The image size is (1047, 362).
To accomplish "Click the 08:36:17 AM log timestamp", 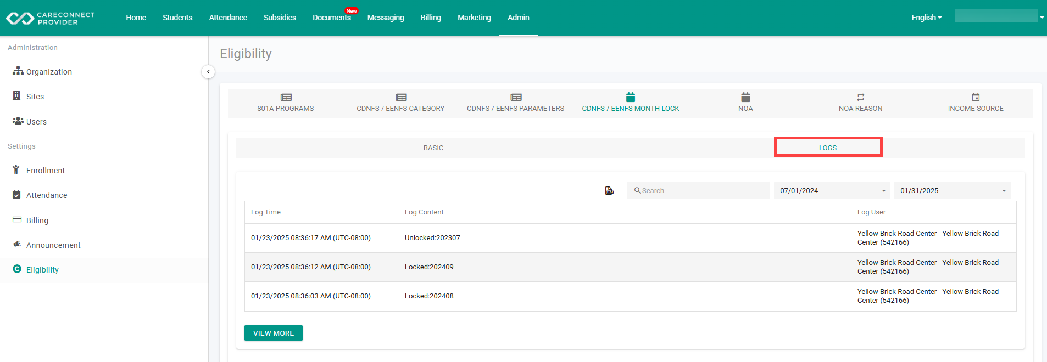I will pyautogui.click(x=311, y=238).
